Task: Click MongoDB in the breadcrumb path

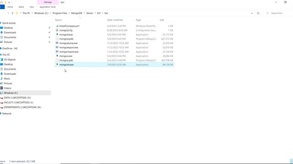Action: (x=76, y=13)
